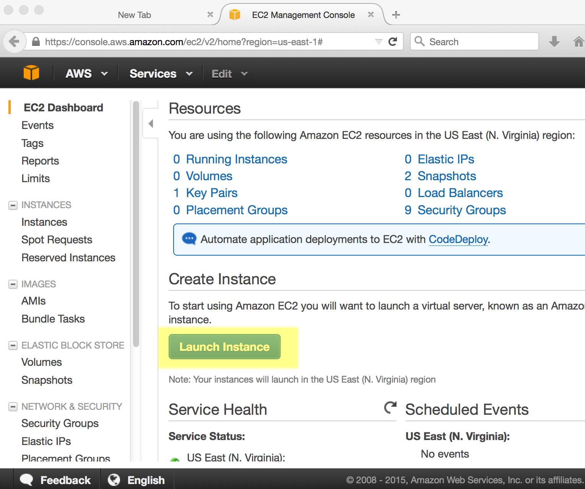Open the AWS dropdown menu
The image size is (585, 489).
(86, 73)
